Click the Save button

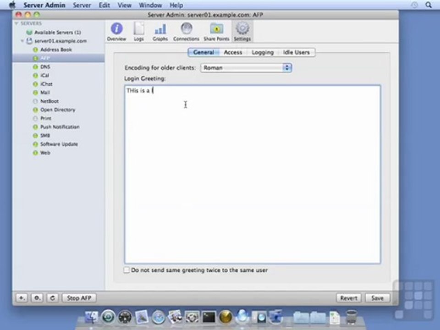pos(377,298)
